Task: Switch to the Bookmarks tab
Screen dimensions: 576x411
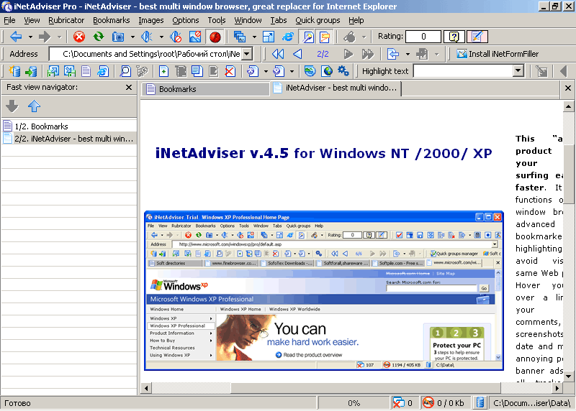Action: pos(206,88)
